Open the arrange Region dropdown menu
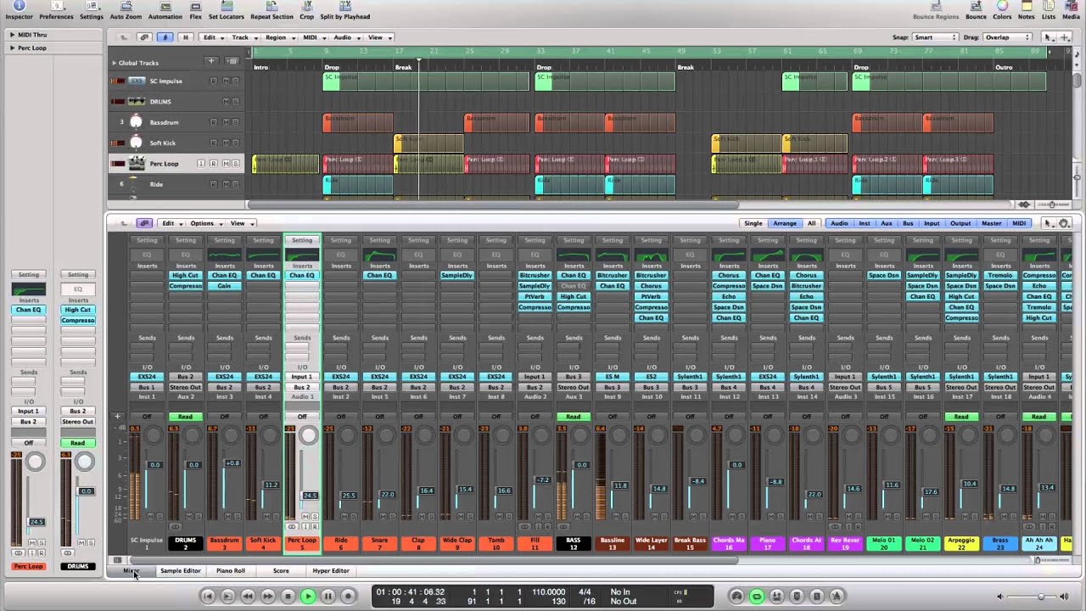 [279, 37]
